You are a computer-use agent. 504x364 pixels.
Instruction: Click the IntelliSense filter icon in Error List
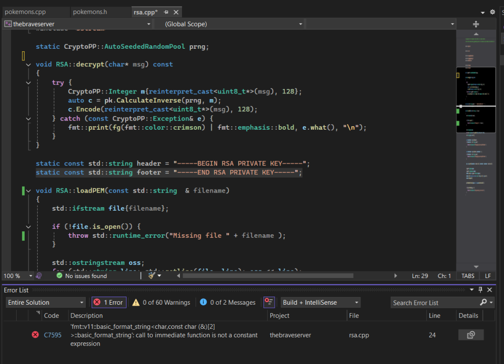(269, 302)
